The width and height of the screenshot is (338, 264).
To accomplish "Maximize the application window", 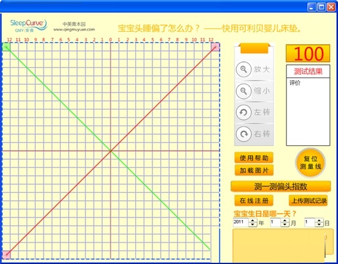I will (321, 7).
